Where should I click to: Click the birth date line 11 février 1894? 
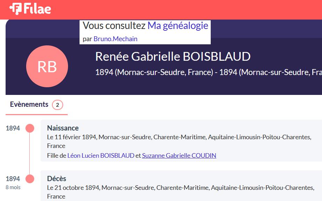click(x=179, y=141)
